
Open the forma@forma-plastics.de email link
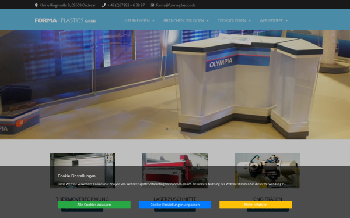click(x=176, y=5)
